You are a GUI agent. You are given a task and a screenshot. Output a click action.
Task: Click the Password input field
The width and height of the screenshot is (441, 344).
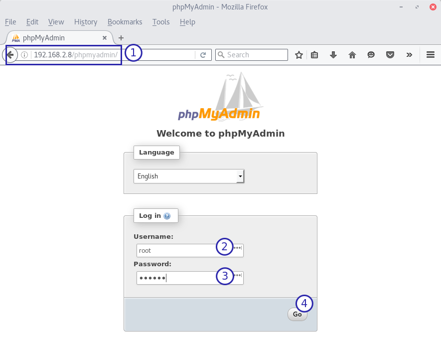click(x=190, y=278)
